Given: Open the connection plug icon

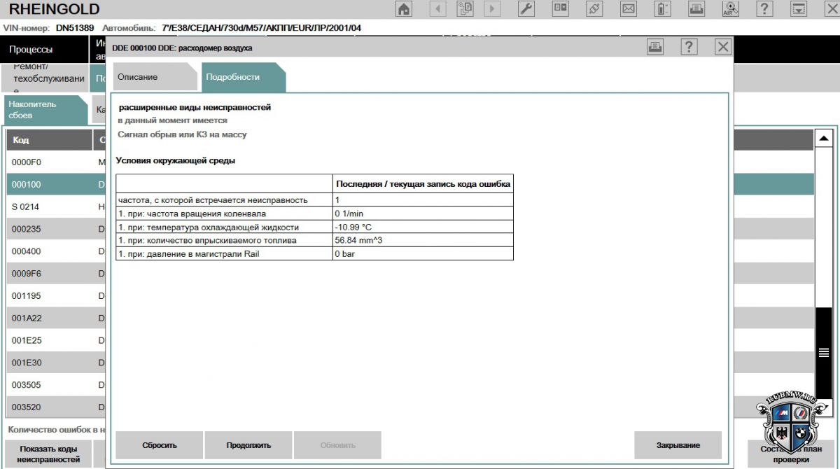Looking at the screenshot, I should (x=594, y=9).
